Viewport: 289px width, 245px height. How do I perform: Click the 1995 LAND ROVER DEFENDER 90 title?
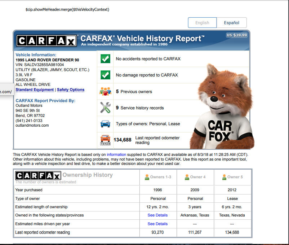tap(47, 60)
